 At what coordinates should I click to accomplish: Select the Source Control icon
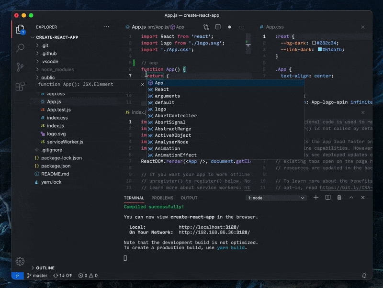coord(20,67)
